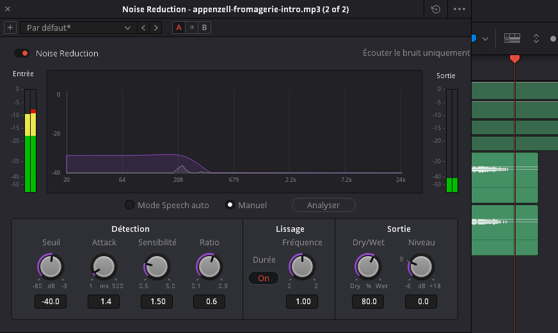Click the Niveau value field 0.0
The height and width of the screenshot is (333, 558).
[421, 302]
